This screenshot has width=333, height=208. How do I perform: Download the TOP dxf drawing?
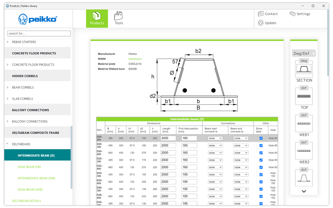click(304, 96)
